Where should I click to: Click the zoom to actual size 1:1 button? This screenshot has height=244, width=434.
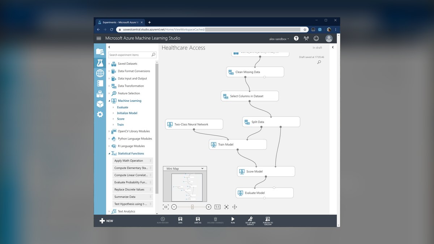click(x=217, y=207)
